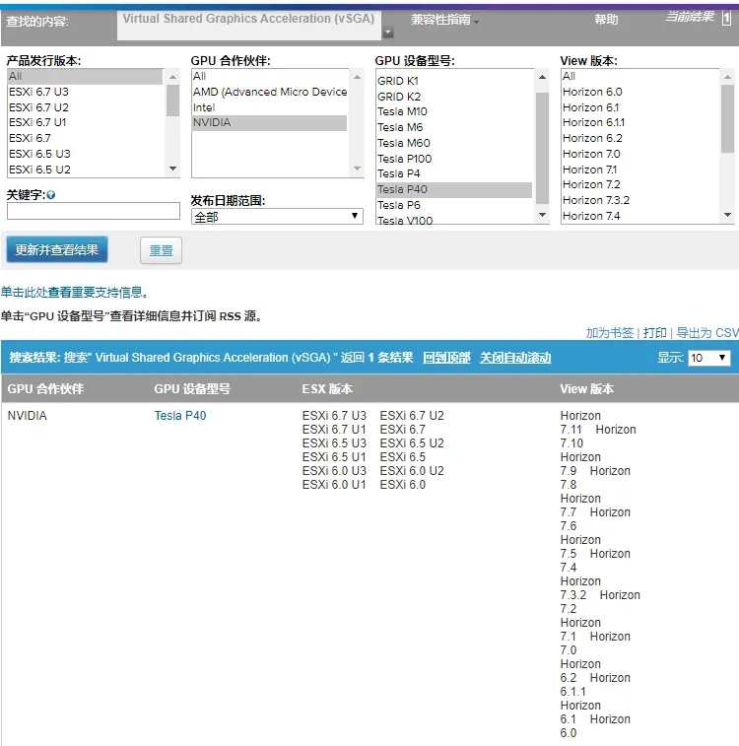
Task: Click ESX 版本 column header
Action: (x=327, y=389)
